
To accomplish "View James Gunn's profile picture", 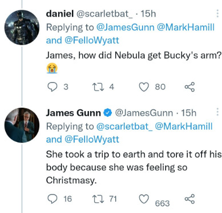I will click(22, 125).
